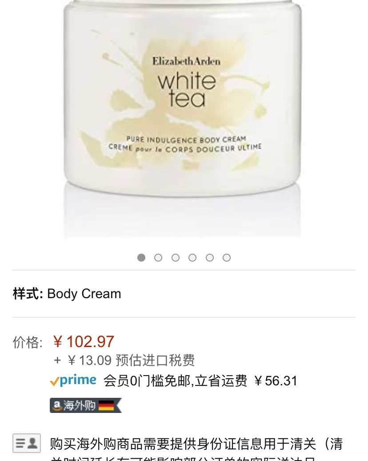Screen dimensions: 368x461
Task: Jump to the fifth product image dot
Action: [x=210, y=258]
